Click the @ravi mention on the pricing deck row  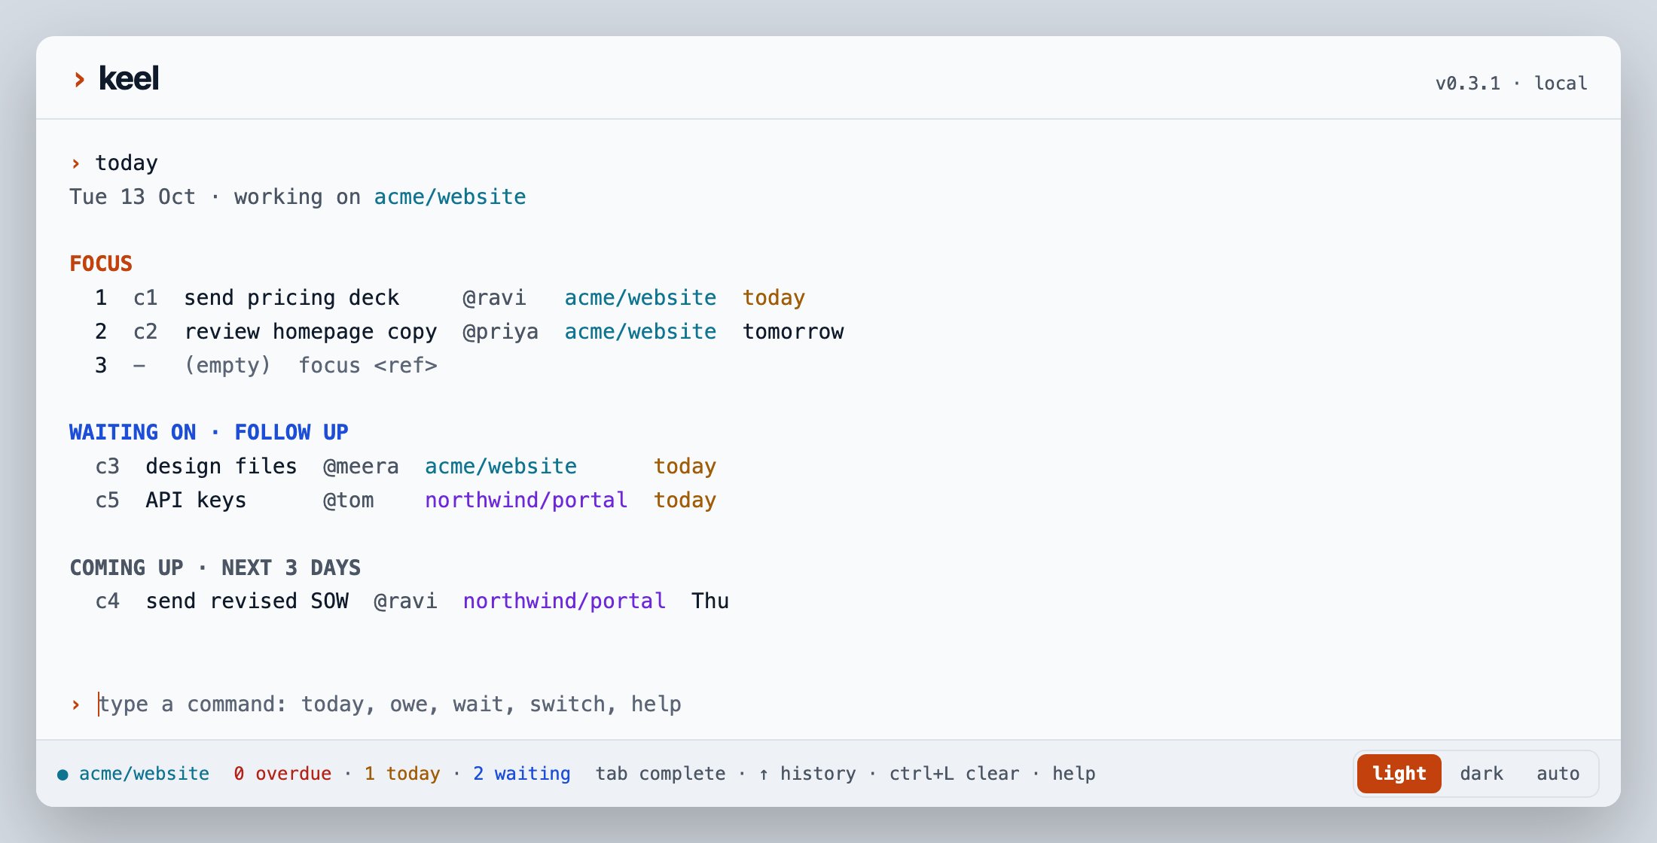pyautogui.click(x=494, y=298)
